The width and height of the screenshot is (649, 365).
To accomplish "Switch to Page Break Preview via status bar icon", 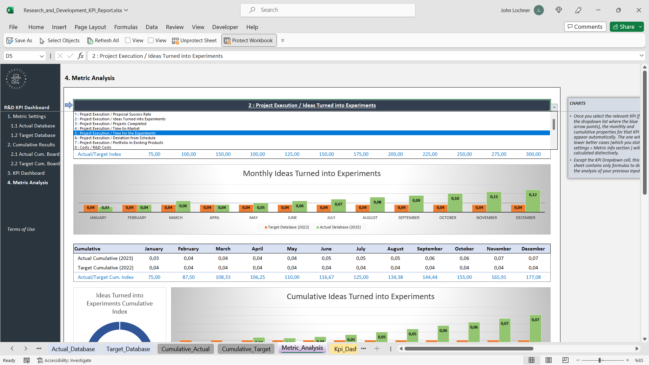I will pos(565,360).
